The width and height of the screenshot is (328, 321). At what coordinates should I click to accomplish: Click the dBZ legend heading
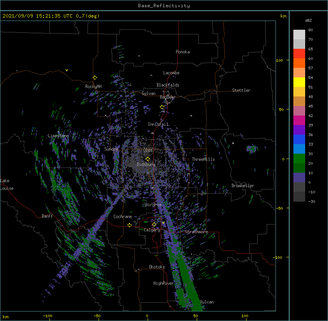point(308,21)
